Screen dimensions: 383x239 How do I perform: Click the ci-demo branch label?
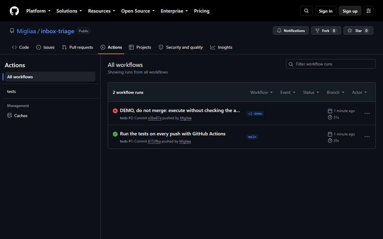tap(255, 114)
